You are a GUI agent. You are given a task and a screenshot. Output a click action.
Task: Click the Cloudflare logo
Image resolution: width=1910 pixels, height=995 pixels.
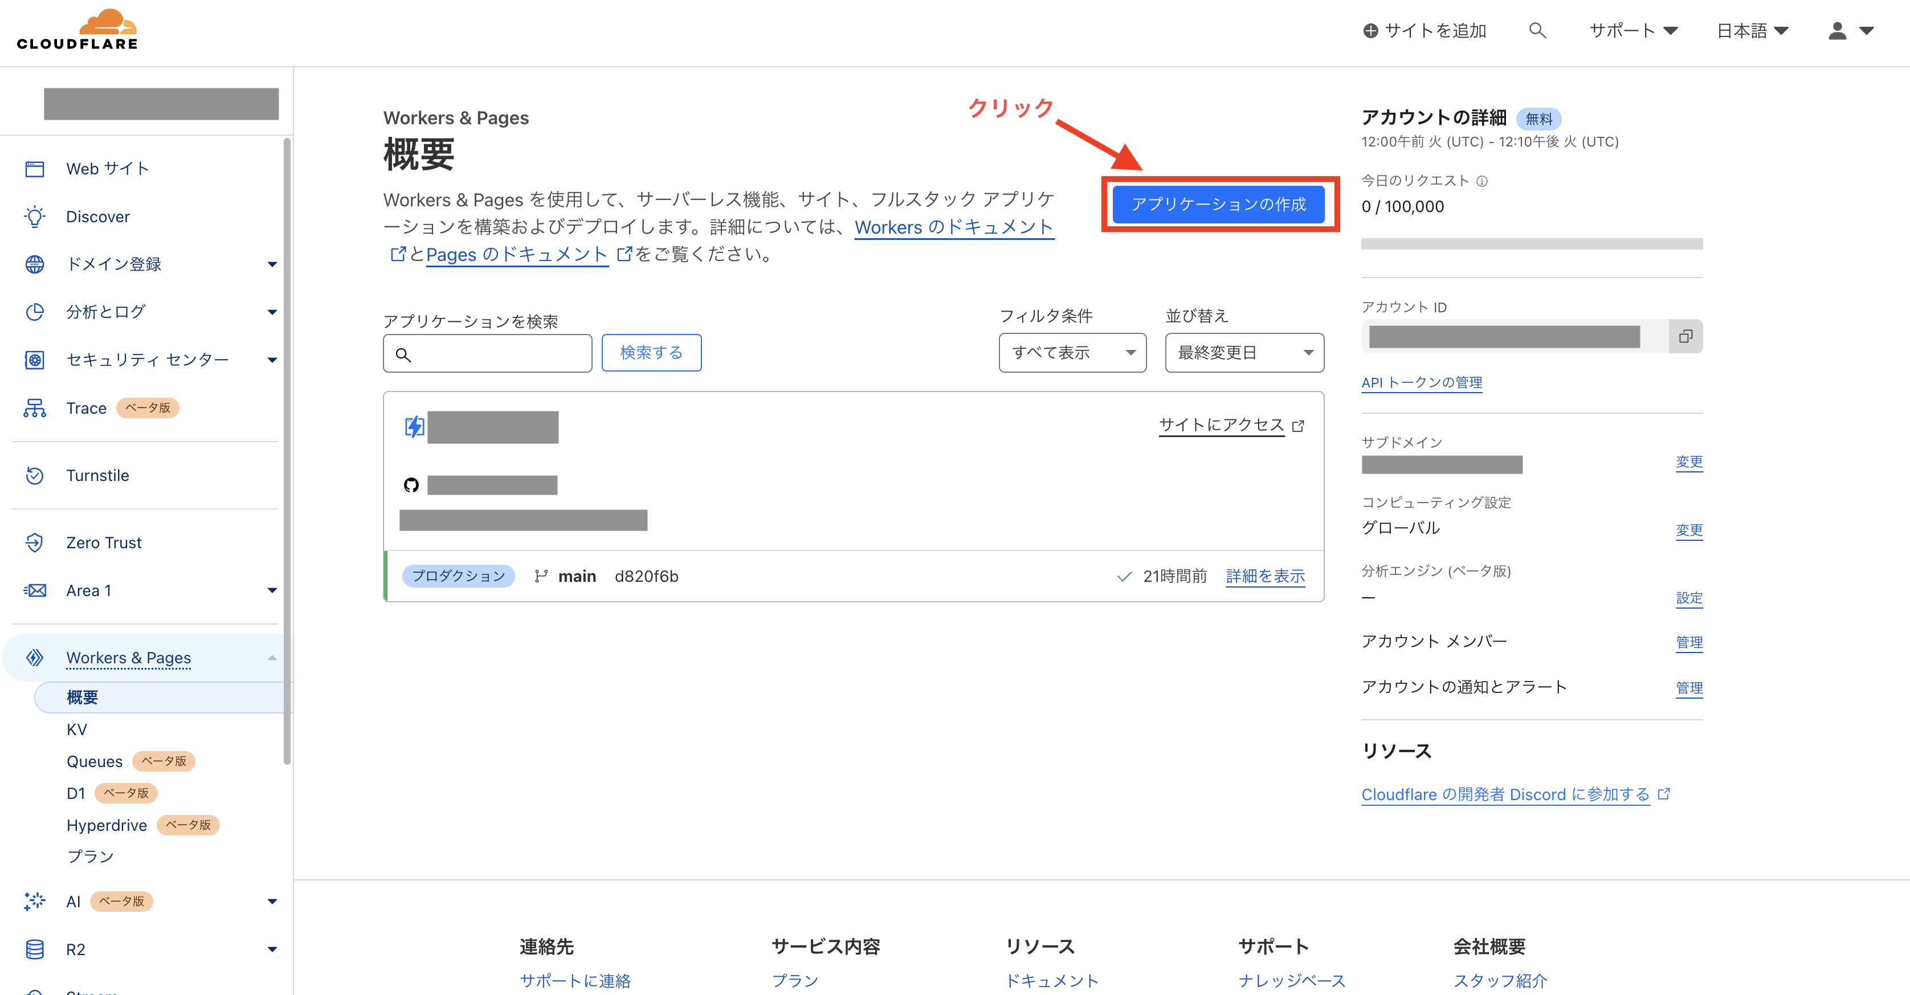click(78, 30)
